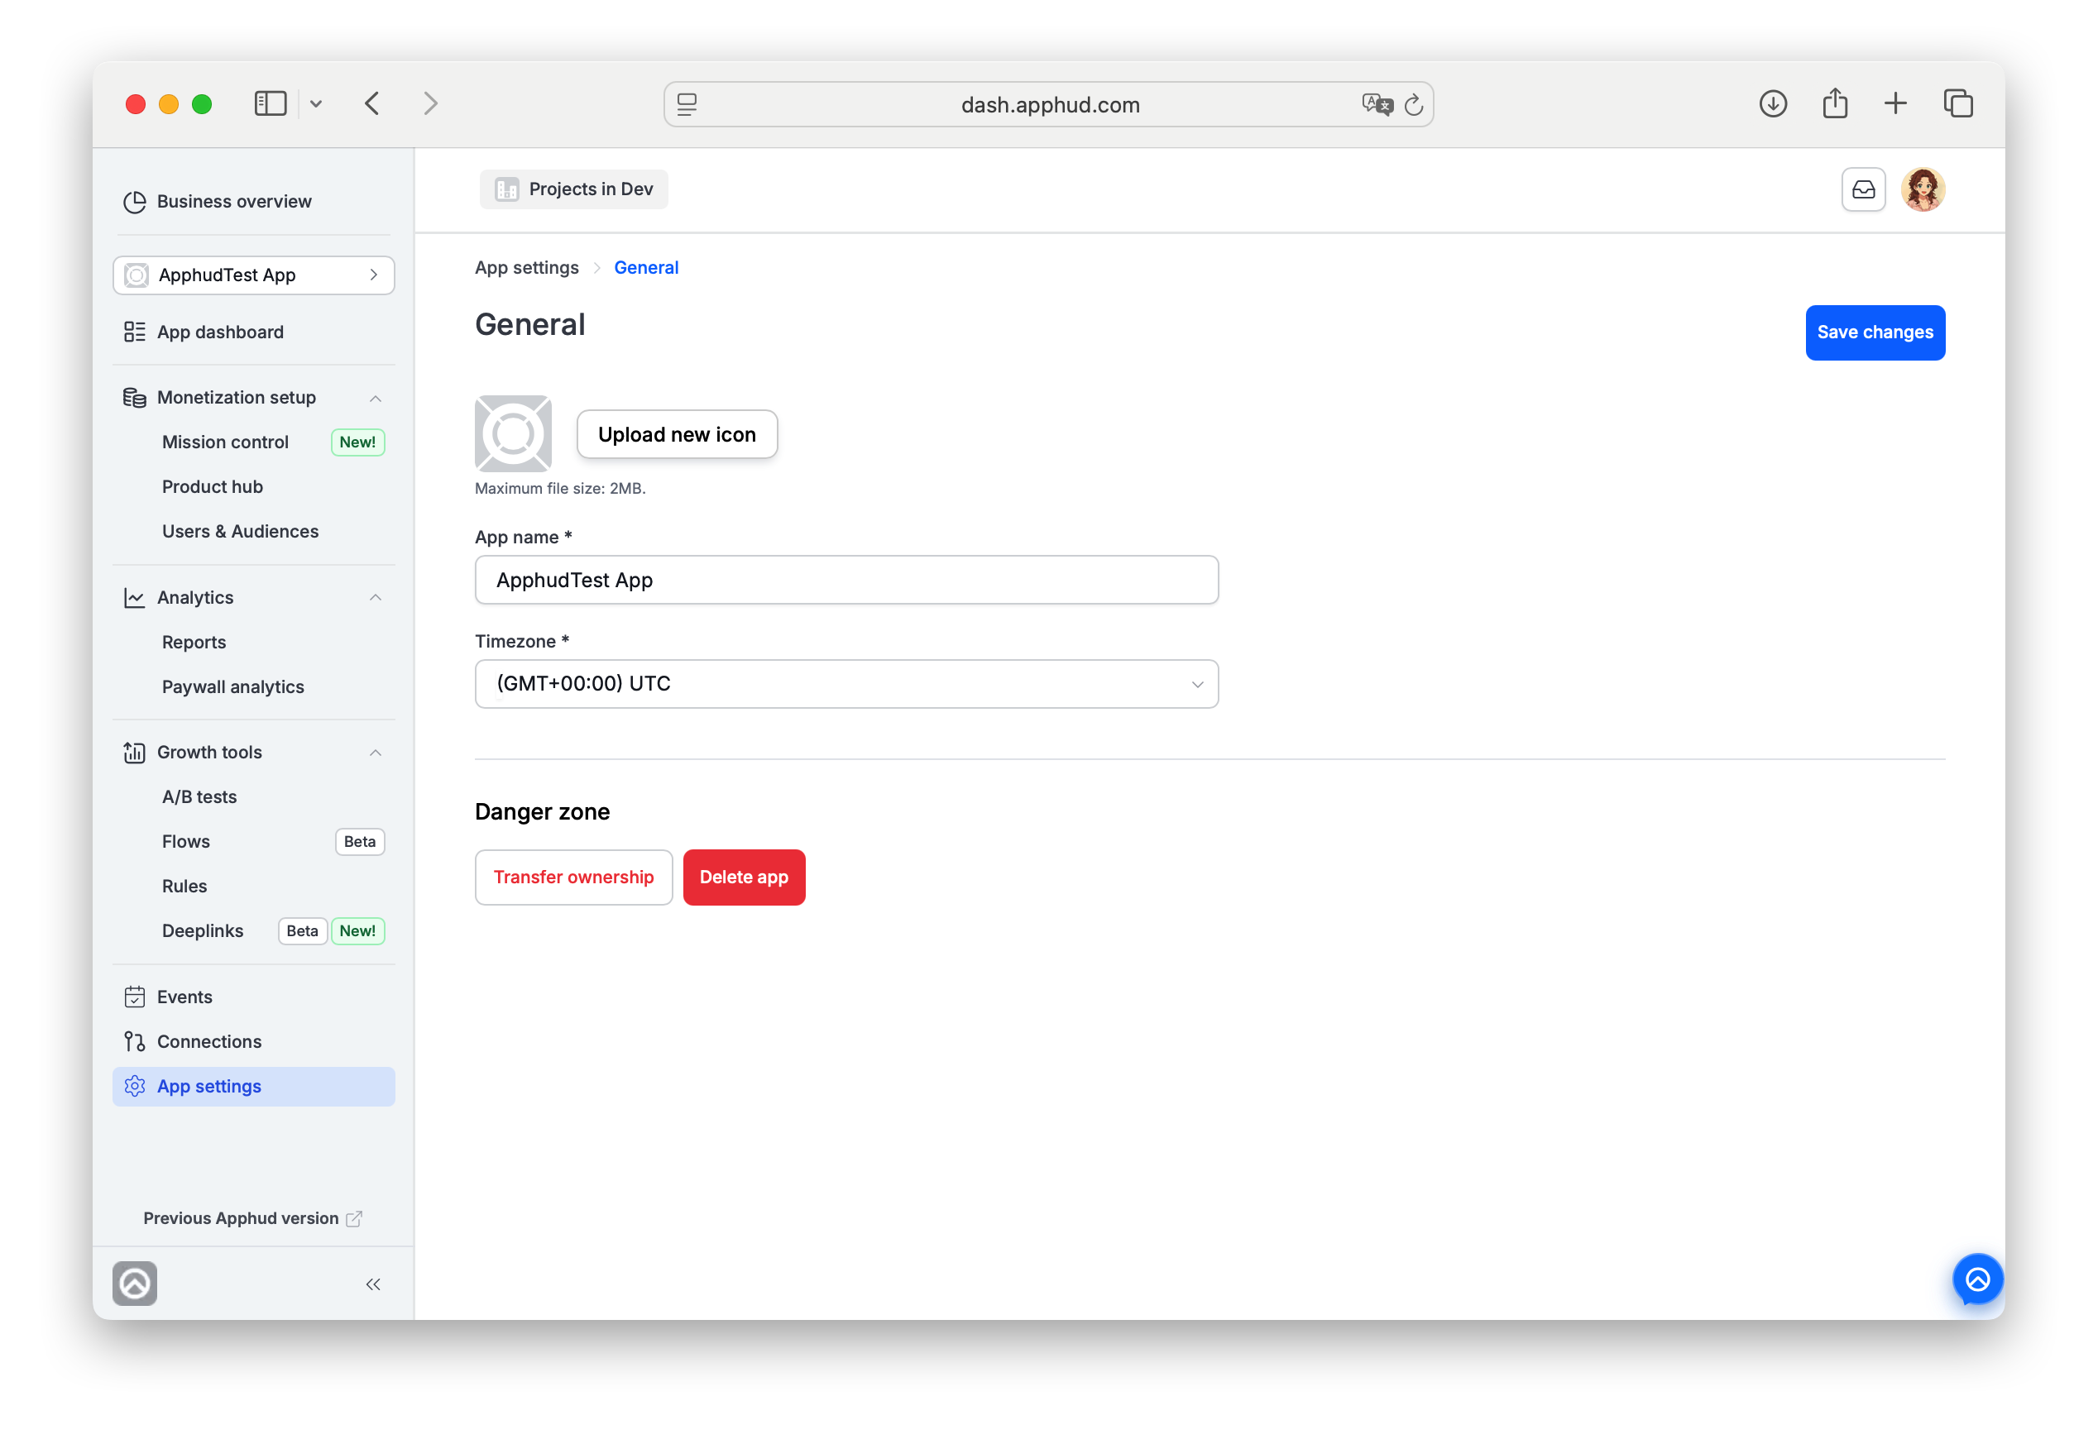Open Product hub

click(x=213, y=487)
